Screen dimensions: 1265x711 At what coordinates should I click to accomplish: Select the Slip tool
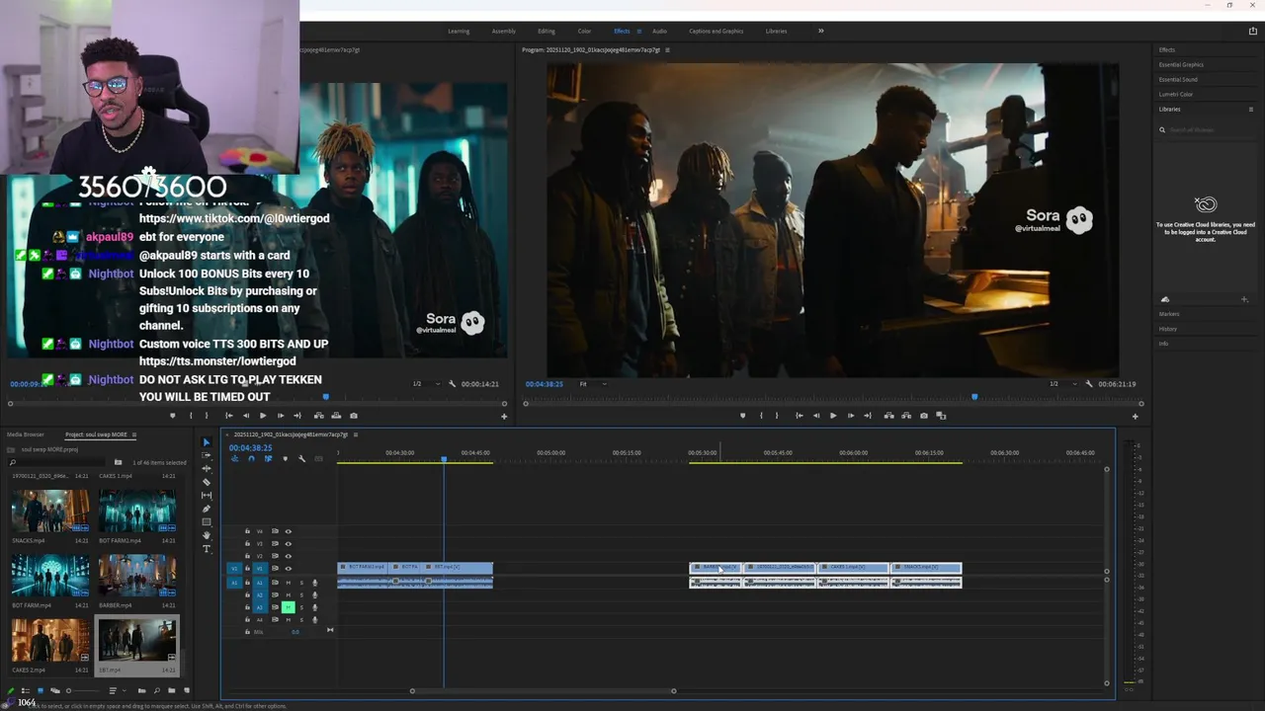[x=207, y=496]
